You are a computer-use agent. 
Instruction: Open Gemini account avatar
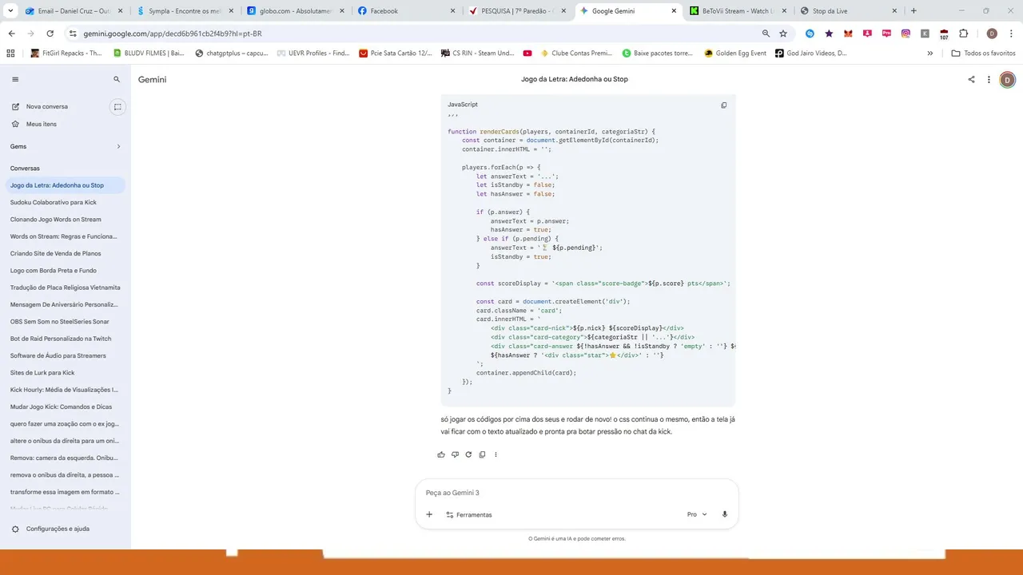(1007, 79)
